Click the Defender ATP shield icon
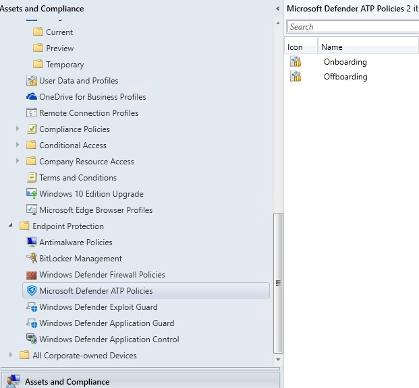 32,290
